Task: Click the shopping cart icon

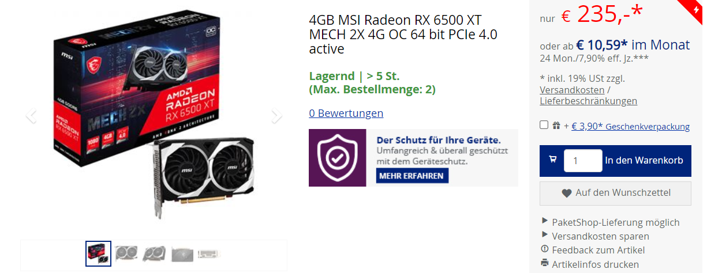Action: 553,160
